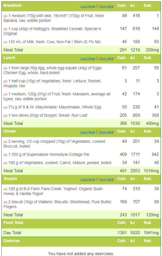Click Save Meal link in Lunch header
This screenshot has height=256, width=162.
(106, 59)
